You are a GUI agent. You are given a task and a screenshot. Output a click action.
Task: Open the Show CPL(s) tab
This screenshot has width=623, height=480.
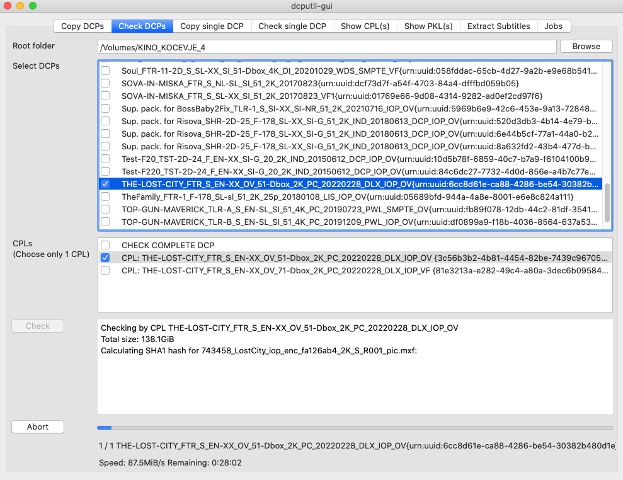[365, 26]
